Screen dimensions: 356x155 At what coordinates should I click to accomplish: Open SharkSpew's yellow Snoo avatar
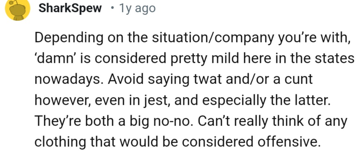coord(18,9)
